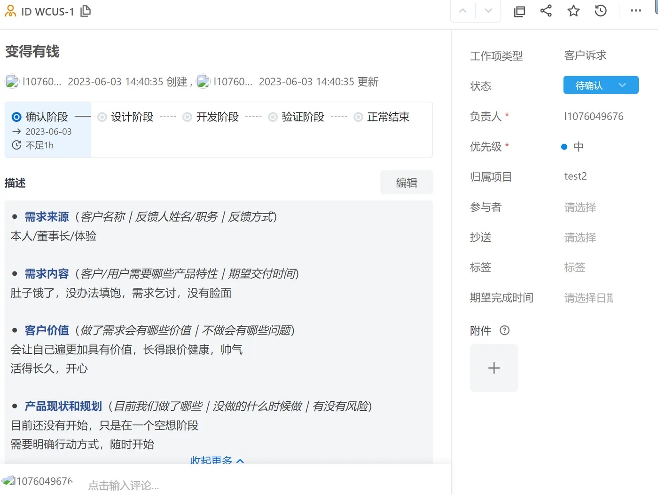Click the creator avatar before 创建
The width and height of the screenshot is (658, 494).
point(12,81)
